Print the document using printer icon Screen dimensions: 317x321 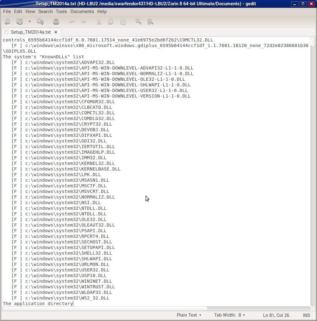click(x=56, y=22)
